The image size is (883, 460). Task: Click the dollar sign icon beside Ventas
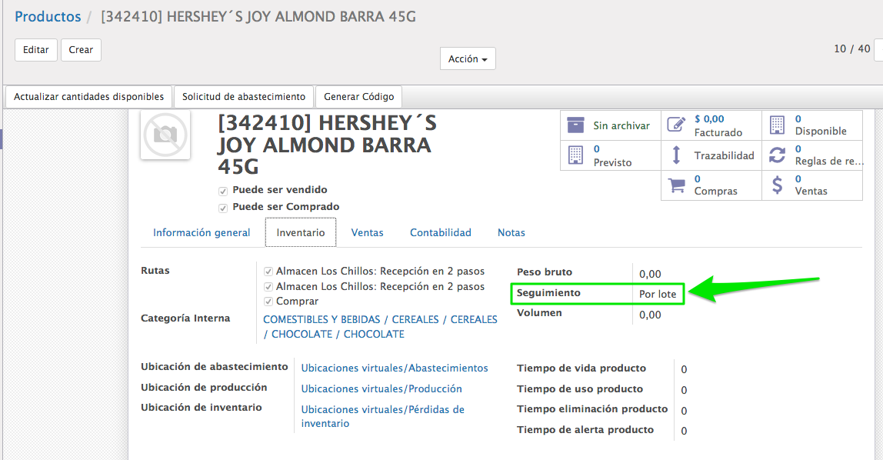click(x=777, y=185)
